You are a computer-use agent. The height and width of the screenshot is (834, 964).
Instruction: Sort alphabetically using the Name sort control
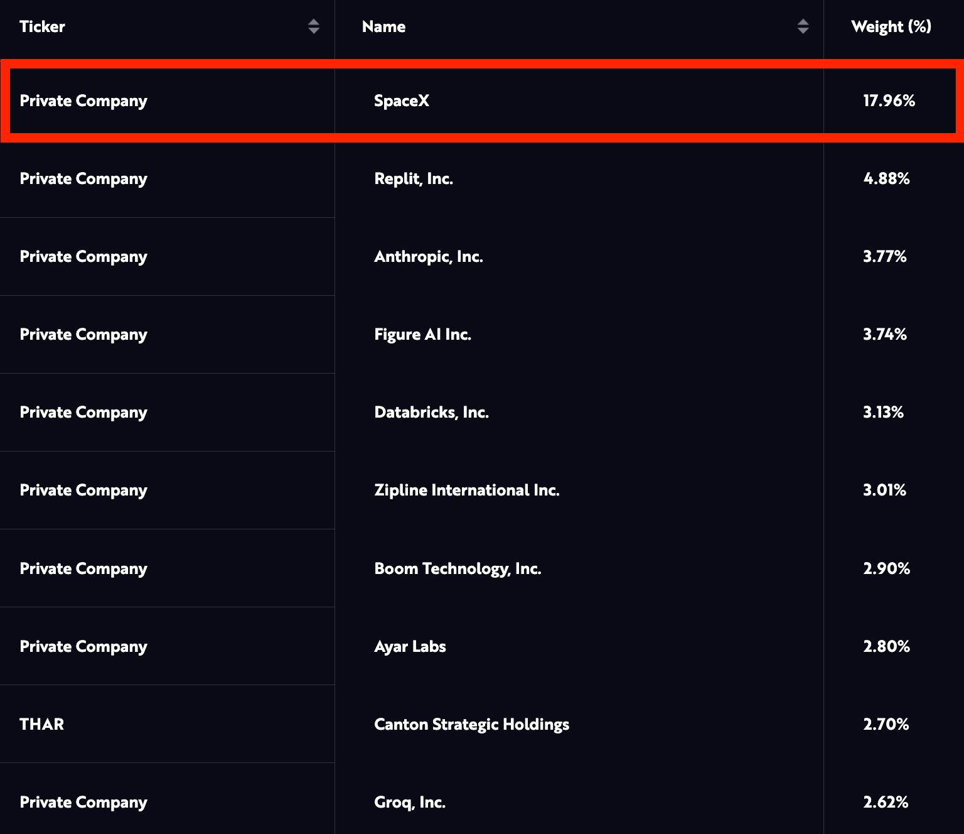803,27
